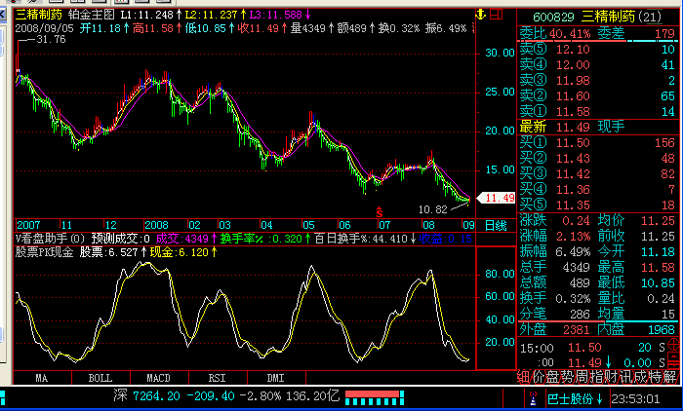683x411 pixels.
Task: Select the 特 tab in quote panel
Action: click(x=657, y=377)
